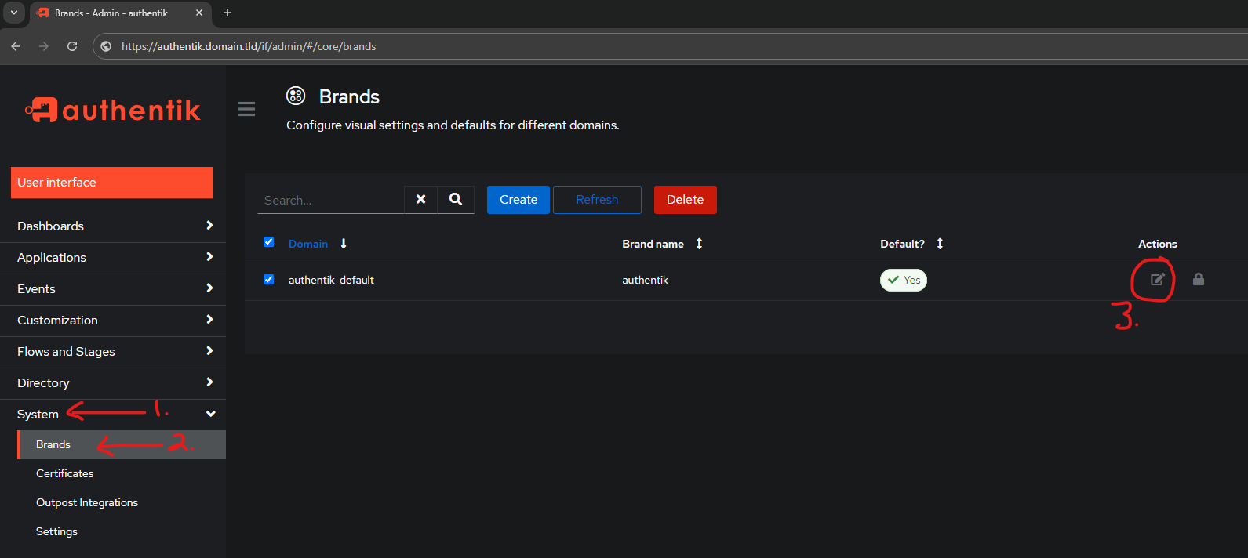
Task: Expand the Events section
Action: (x=113, y=288)
